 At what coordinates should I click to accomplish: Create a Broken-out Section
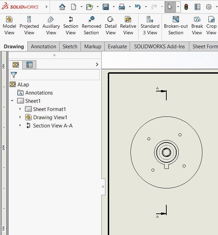(x=176, y=25)
